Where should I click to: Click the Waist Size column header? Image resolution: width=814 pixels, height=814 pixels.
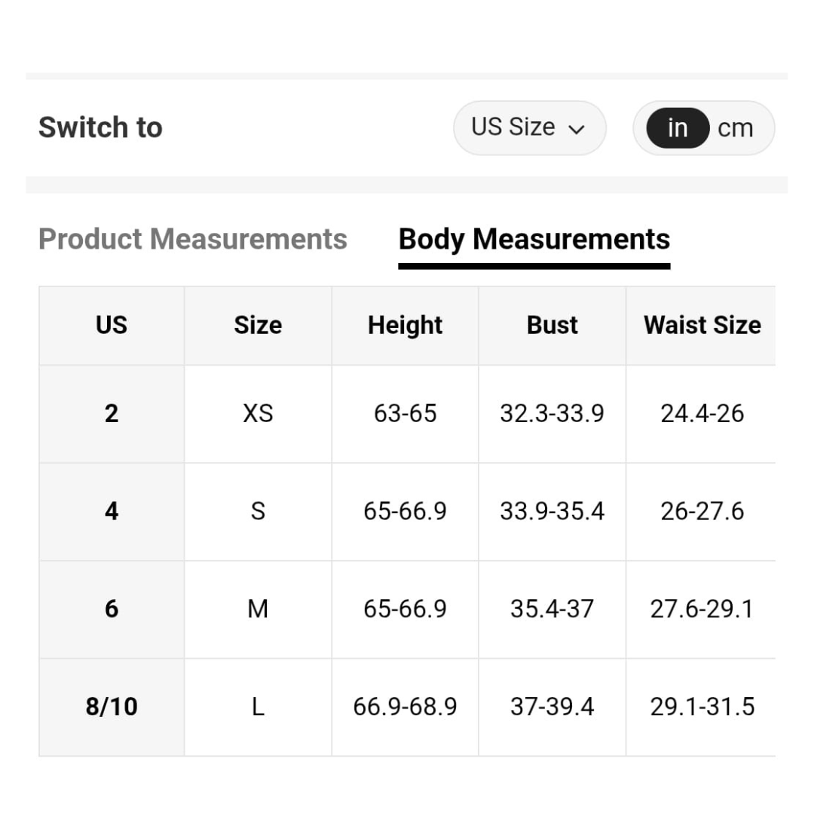pos(702,325)
